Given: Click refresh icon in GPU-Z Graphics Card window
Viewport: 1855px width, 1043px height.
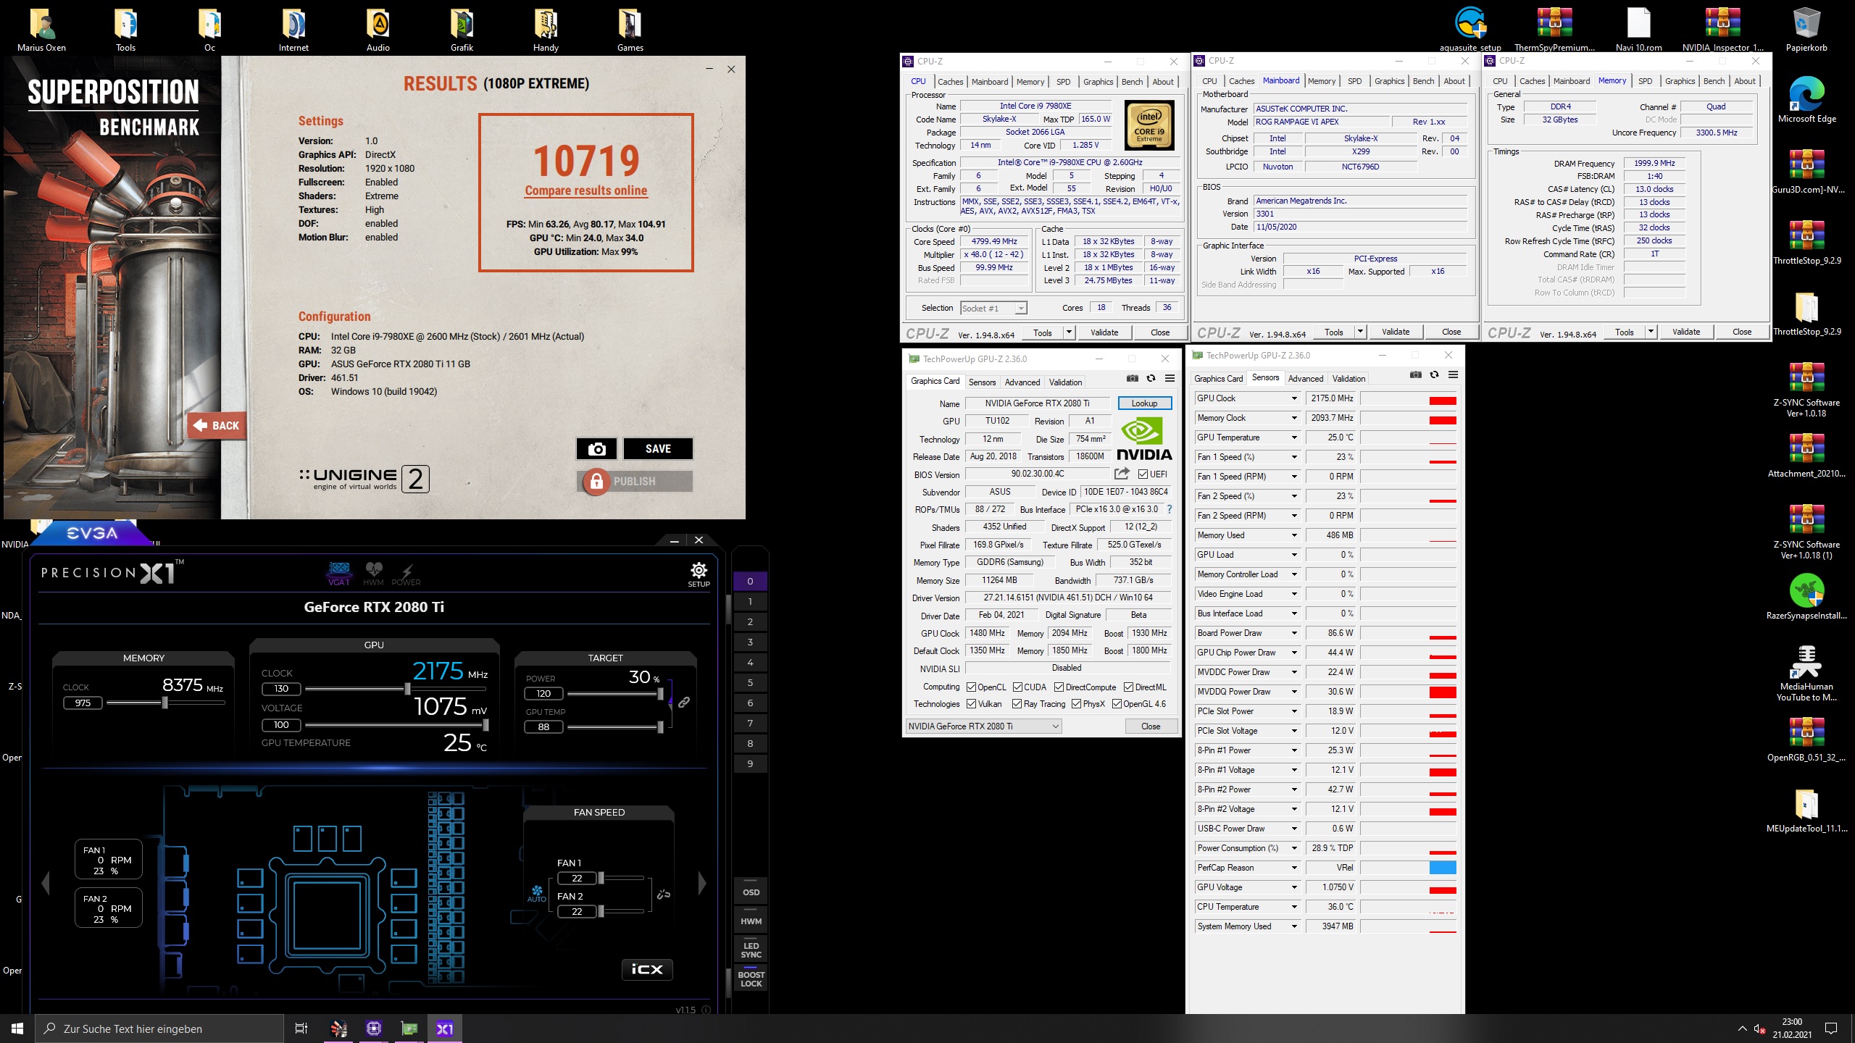Looking at the screenshot, I should coord(1151,378).
